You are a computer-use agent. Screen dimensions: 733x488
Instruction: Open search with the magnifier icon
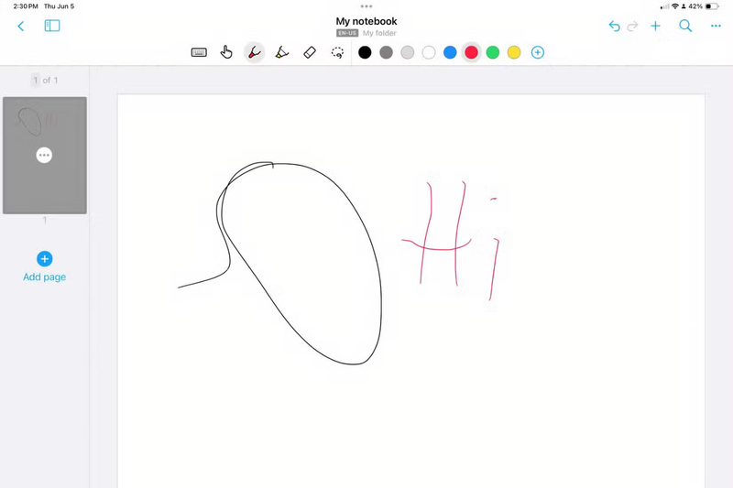tap(685, 27)
